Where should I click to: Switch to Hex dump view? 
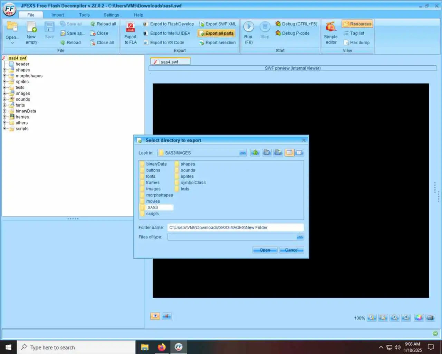(357, 43)
